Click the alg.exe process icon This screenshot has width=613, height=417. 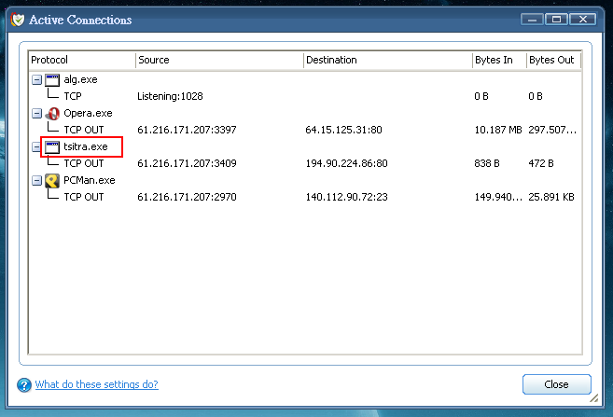click(x=52, y=79)
